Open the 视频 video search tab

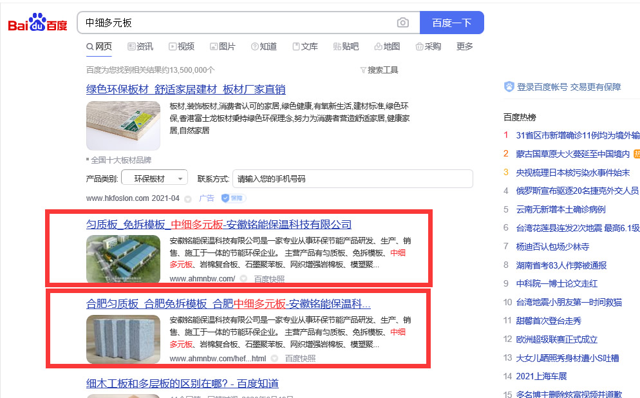182,46
